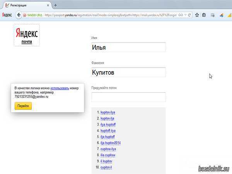Choose suggested login cupitov.il

point(106,167)
